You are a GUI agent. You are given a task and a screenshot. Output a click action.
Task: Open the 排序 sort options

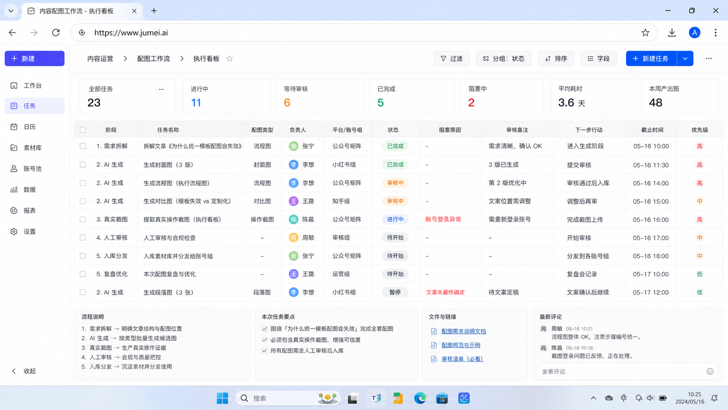tap(556, 58)
